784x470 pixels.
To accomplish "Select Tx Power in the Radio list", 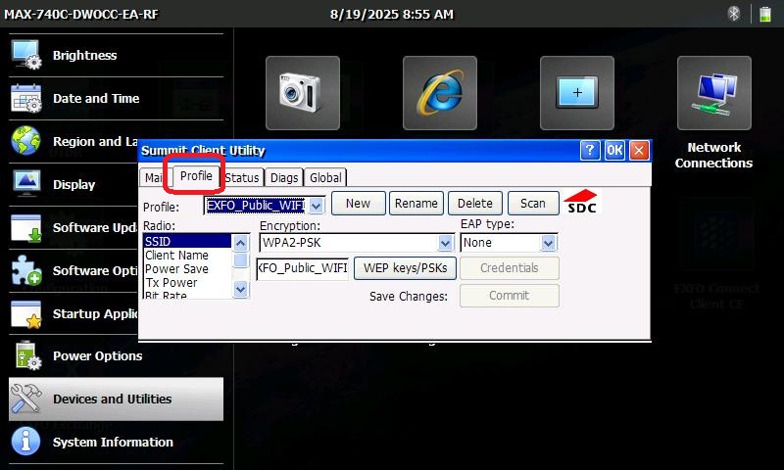I will click(187, 282).
